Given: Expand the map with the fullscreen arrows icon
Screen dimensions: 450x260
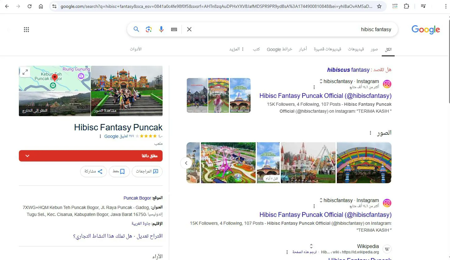Looking at the screenshot, I should [x=25, y=72].
